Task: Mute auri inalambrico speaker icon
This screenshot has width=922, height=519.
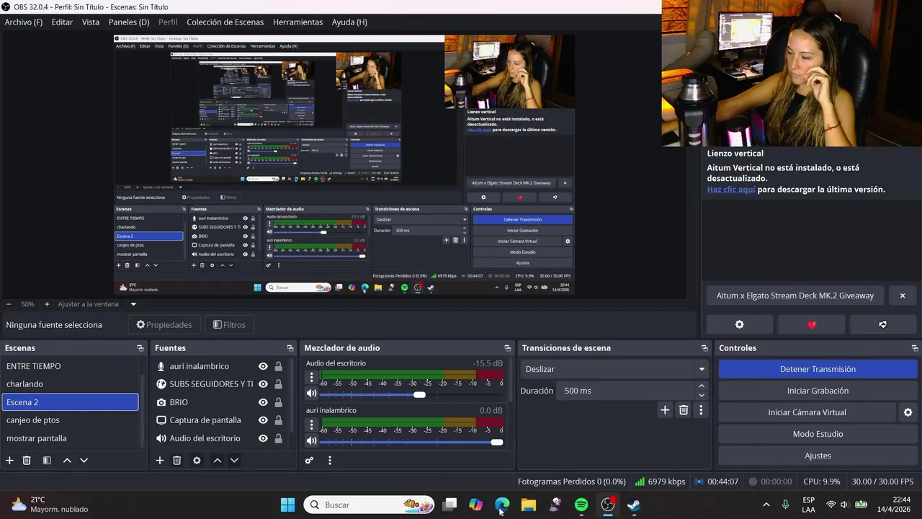Action: pyautogui.click(x=311, y=440)
